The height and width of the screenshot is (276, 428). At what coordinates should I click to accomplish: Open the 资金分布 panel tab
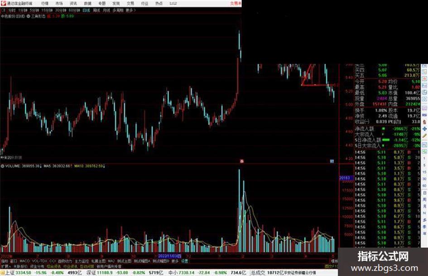(37, 266)
